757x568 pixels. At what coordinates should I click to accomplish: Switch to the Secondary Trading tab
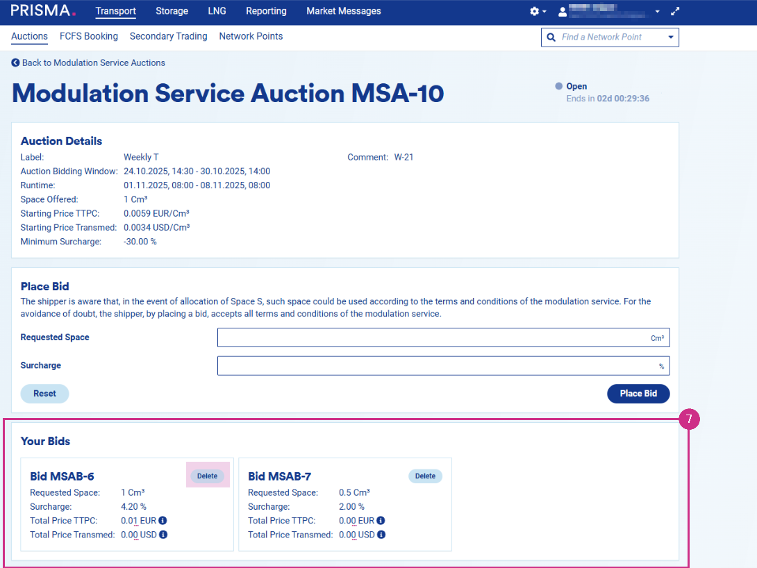[x=168, y=36]
